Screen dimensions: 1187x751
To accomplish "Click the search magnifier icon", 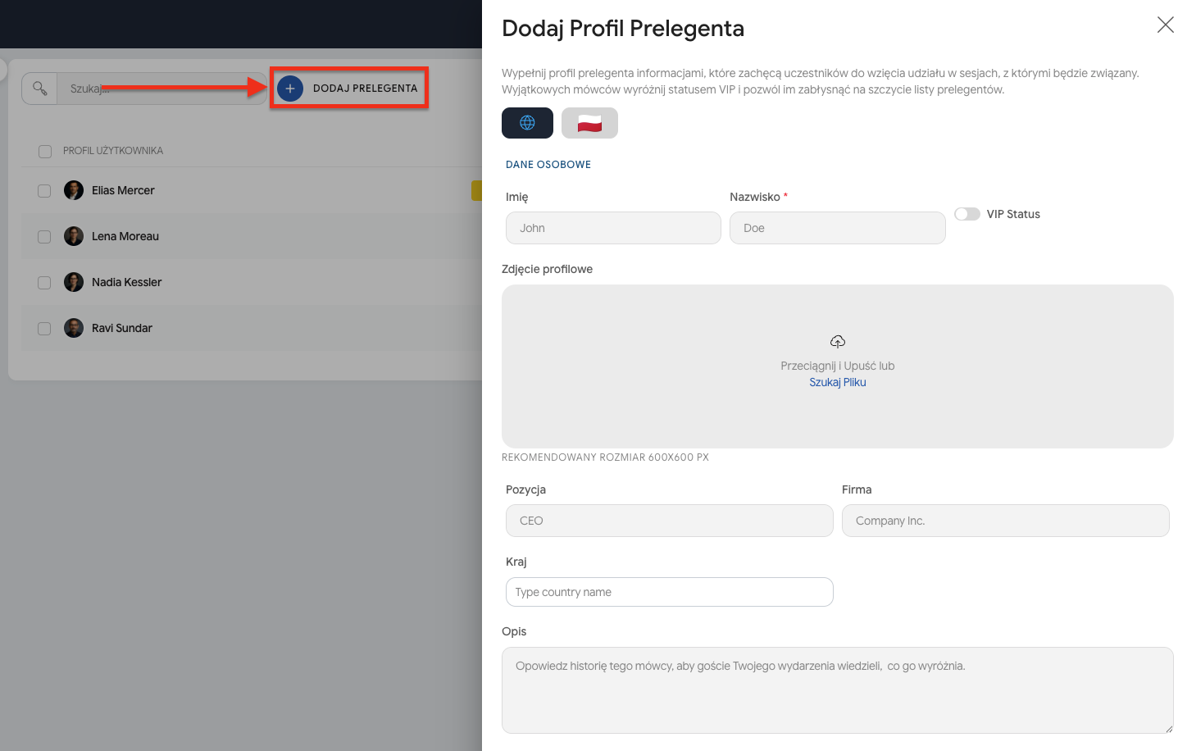I will click(x=39, y=88).
